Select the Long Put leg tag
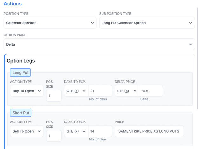Image resolution: width=198 pixels, height=149 pixels. click(x=21, y=73)
